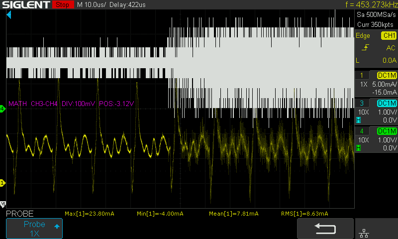Click the blue trigger position arrow marker
Viewport: 398px width, 239px height.
click(9, 15)
